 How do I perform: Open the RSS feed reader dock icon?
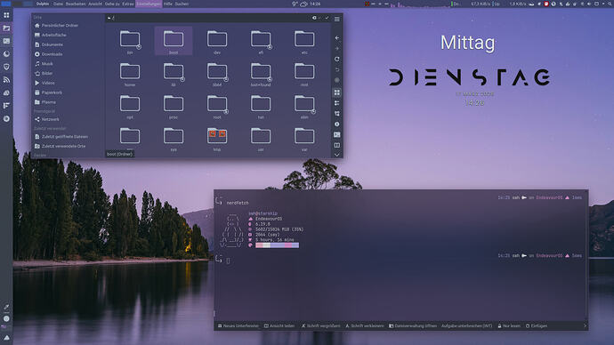click(x=6, y=80)
